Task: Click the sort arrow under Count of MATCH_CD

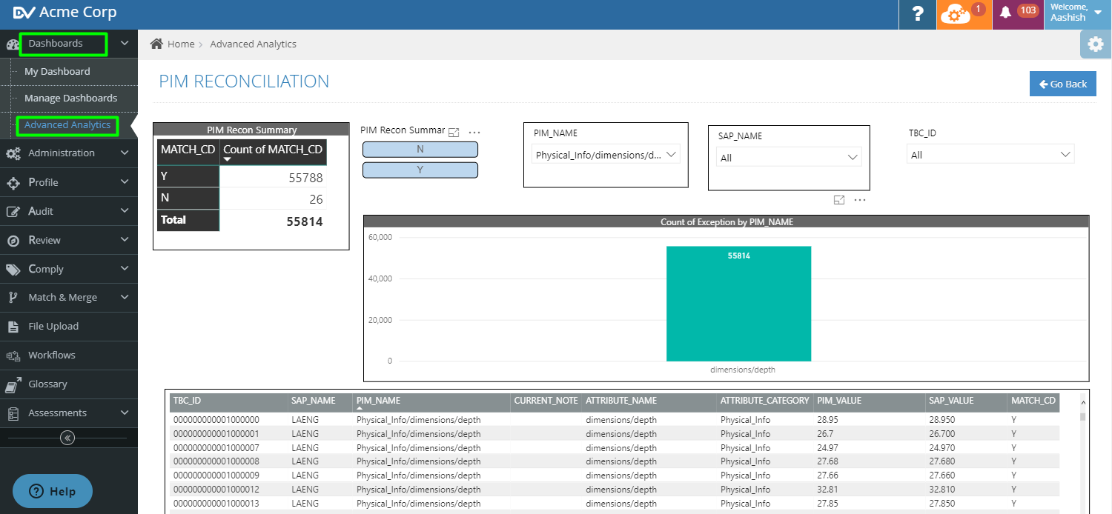Action: coord(228,159)
